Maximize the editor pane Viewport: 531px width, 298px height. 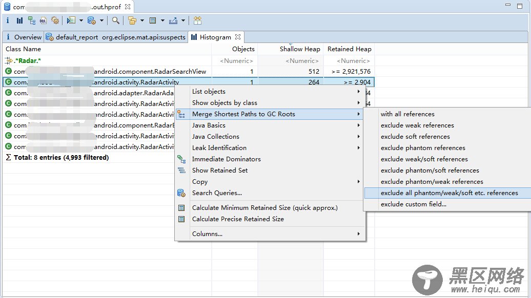tap(520, 6)
